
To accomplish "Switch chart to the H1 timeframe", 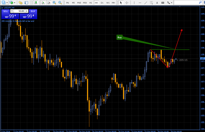I will coord(91,3).
